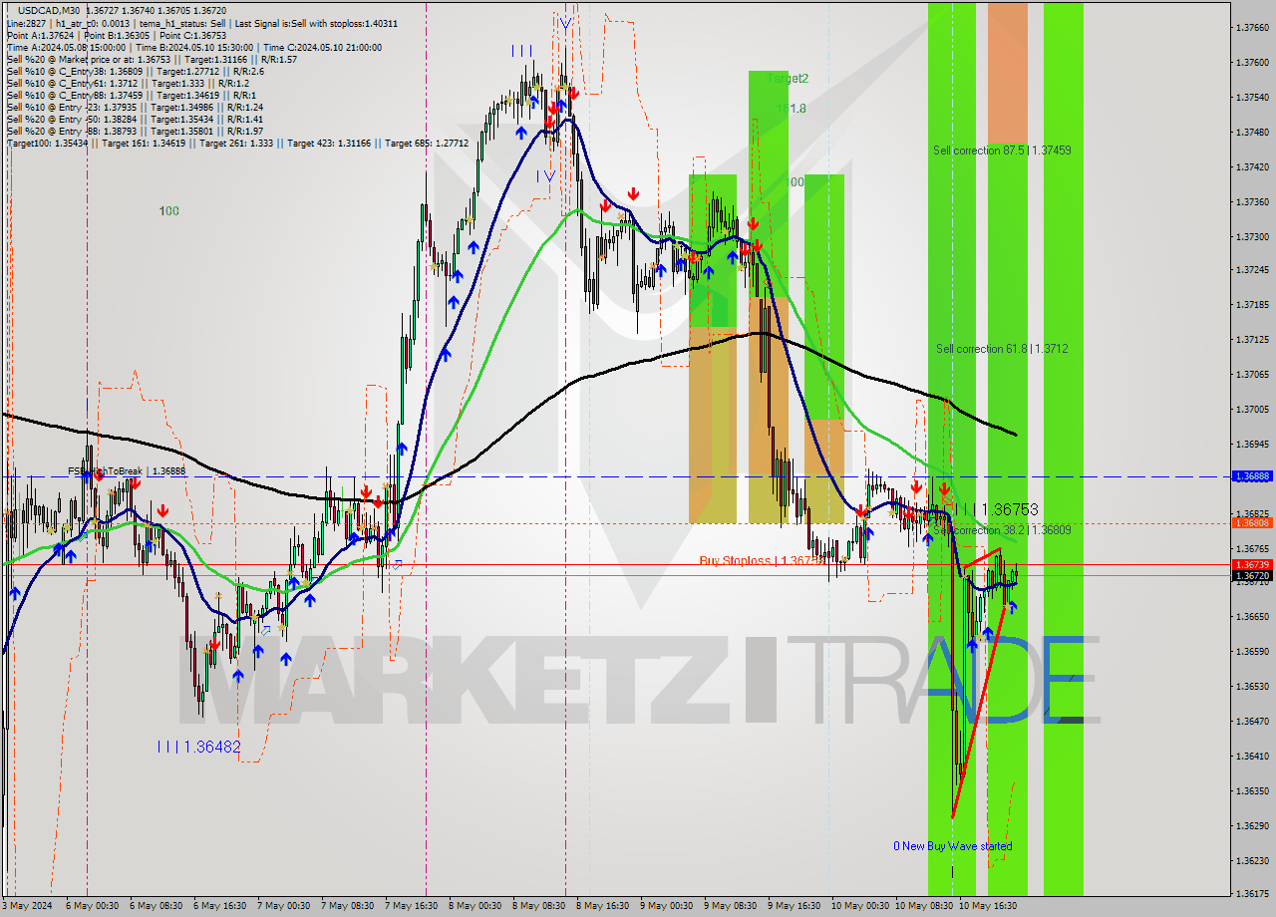Click 1.36945 on the price axis

[x=1252, y=445]
